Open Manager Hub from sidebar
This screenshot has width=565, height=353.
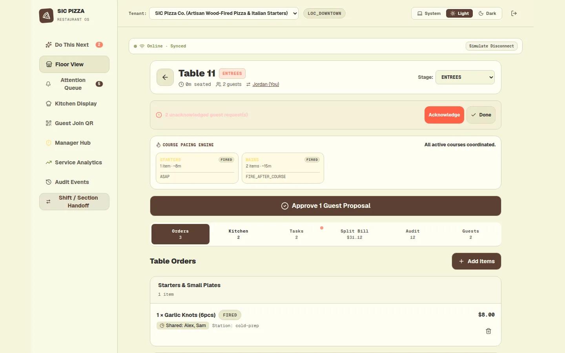pos(74,143)
